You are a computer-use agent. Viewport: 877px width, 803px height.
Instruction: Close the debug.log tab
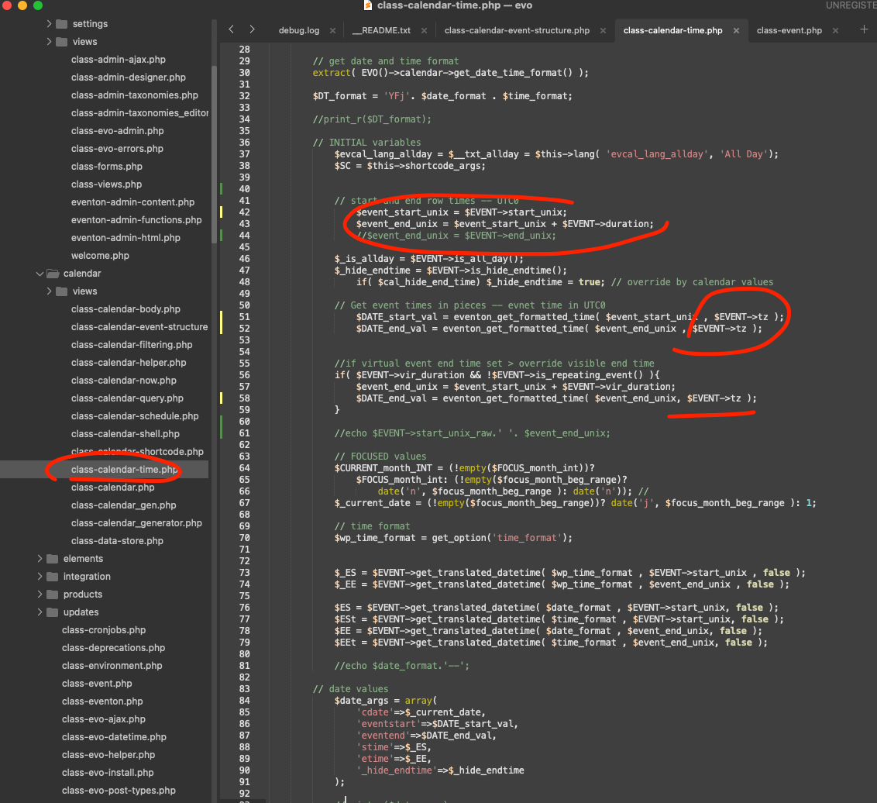[333, 31]
